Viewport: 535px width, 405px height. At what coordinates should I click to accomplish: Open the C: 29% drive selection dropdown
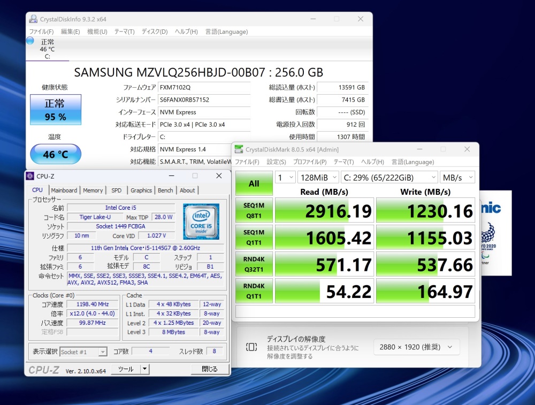coord(389,178)
